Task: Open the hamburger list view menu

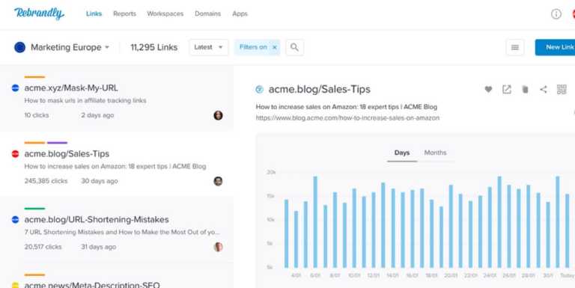Action: (515, 47)
